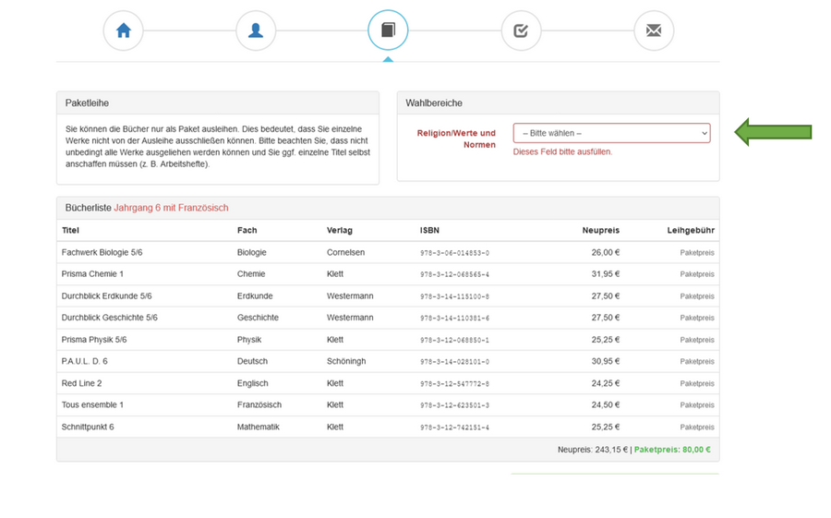Click the Red Line 2 book entry
Screen dimensions: 831x518
point(82,383)
